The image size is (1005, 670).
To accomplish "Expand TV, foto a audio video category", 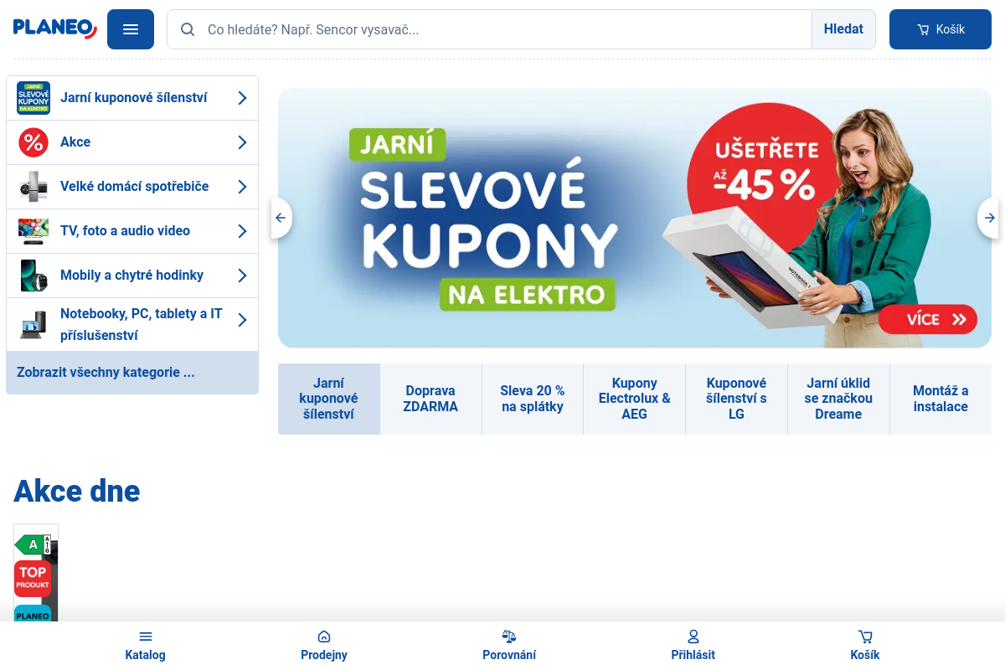I will click(242, 231).
